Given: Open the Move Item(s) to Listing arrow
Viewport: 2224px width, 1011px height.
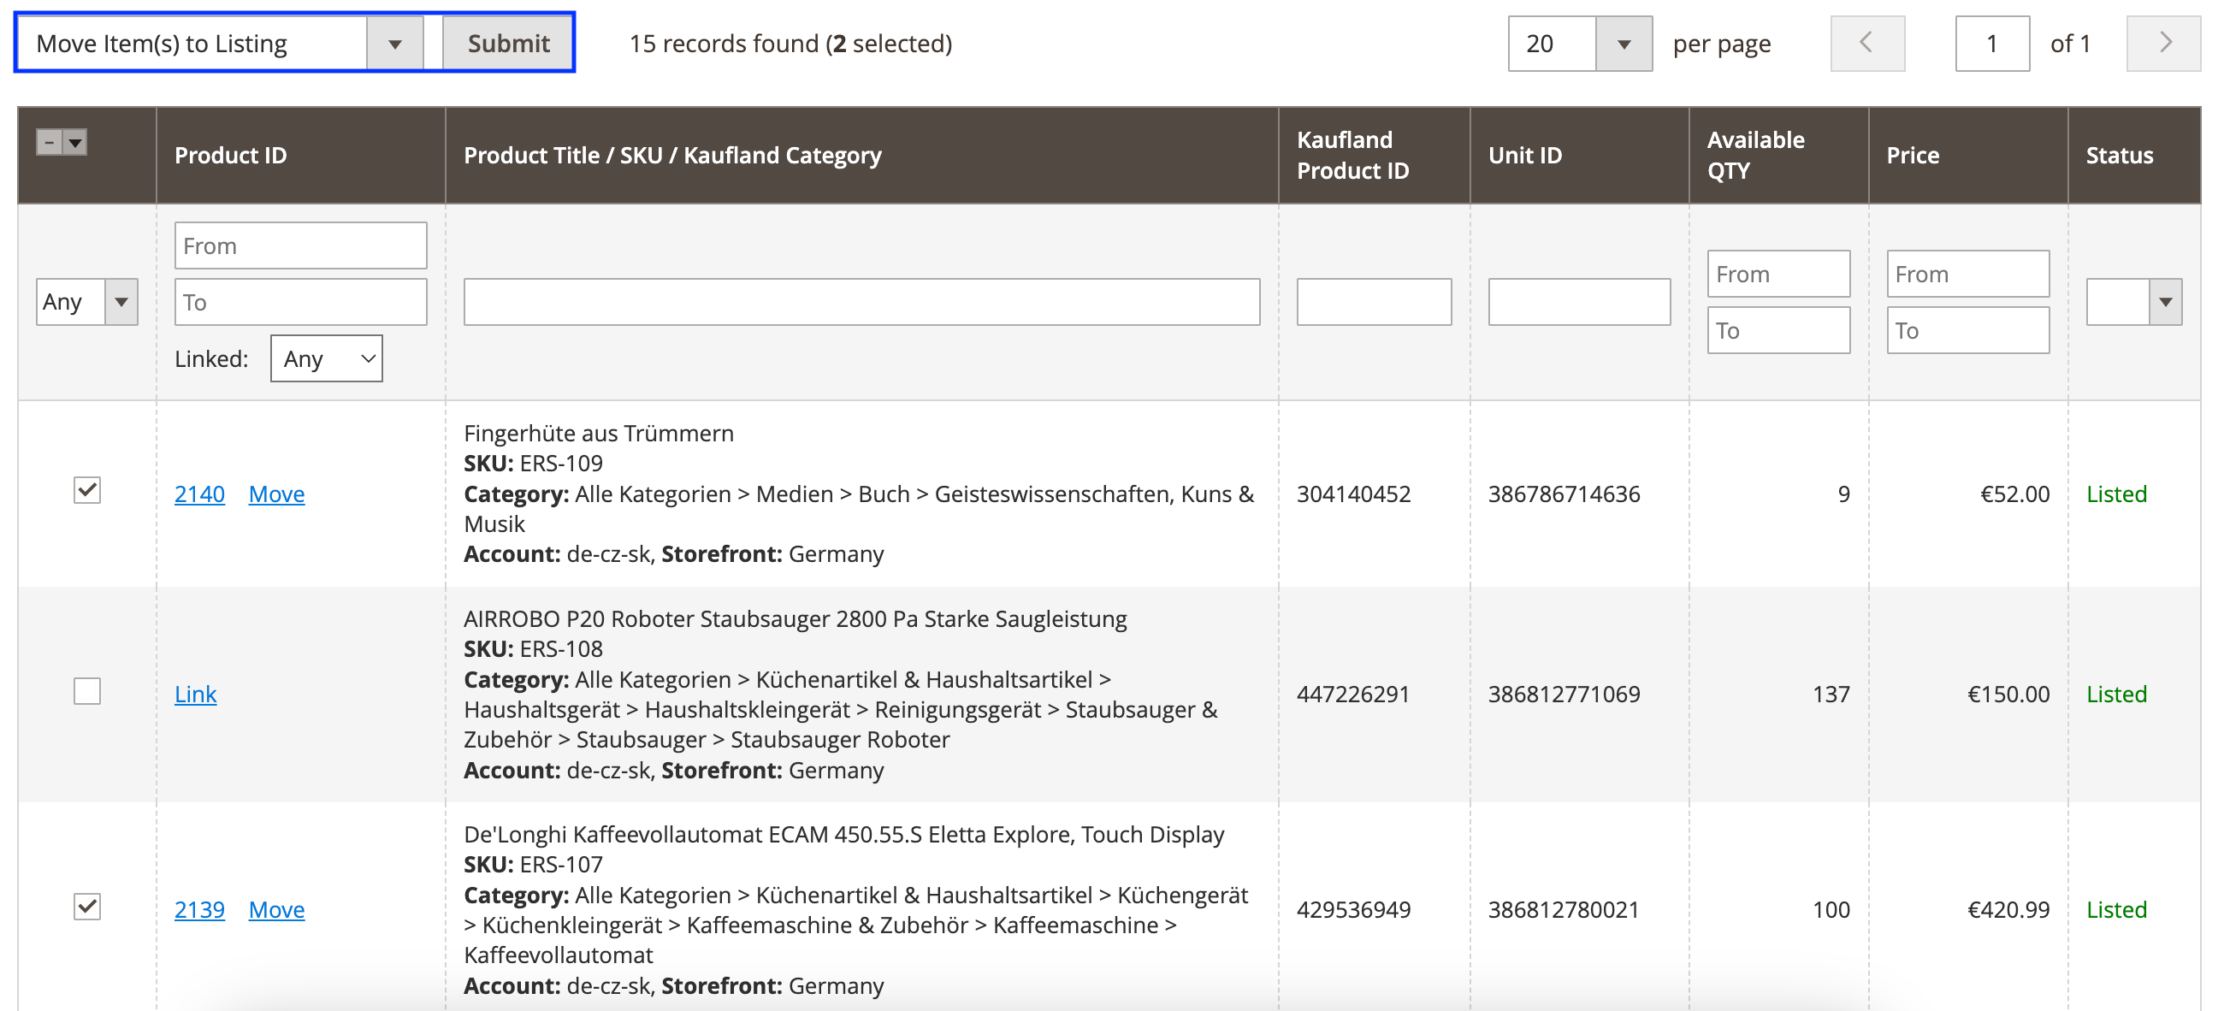Looking at the screenshot, I should tap(394, 43).
